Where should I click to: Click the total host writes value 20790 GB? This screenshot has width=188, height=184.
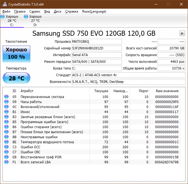pos(172,48)
